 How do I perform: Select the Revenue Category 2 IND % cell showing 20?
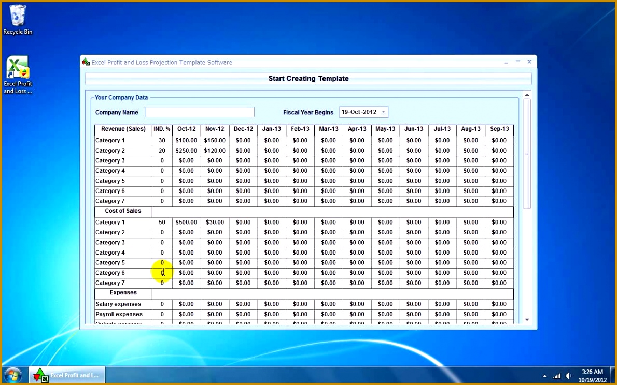click(x=162, y=151)
